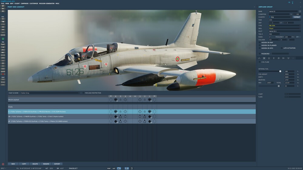
Task: Select the helicopter group icon under OBJ
Action: point(3,47)
